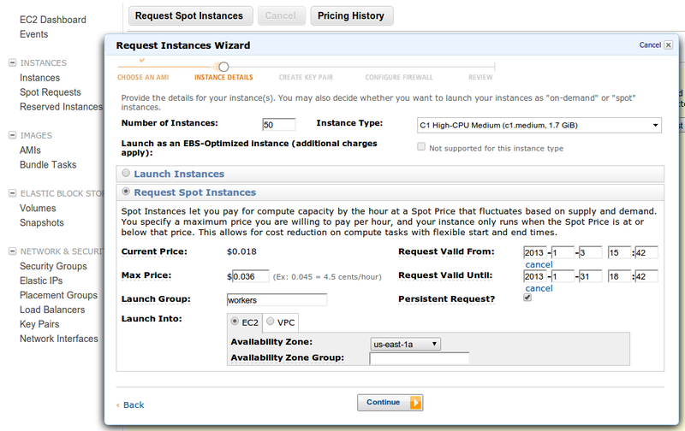Viewport: 685px width, 431px height.
Task: Open Spot Requests in the sidebar
Action: coord(51,92)
